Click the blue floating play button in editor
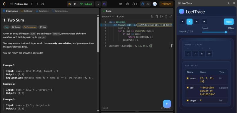Screen dimensions: 237x113 point(167,104)
